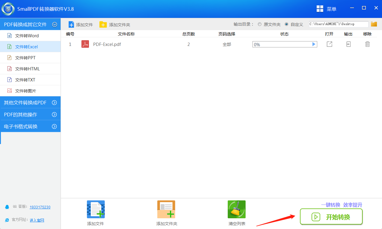Click the output directory path field
This screenshot has width=382, height=229.
[x=339, y=24]
